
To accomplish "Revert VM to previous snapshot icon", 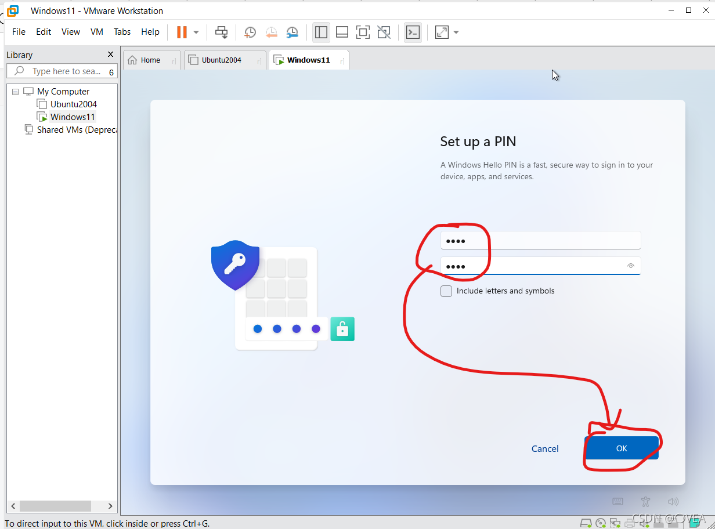I will 271,32.
